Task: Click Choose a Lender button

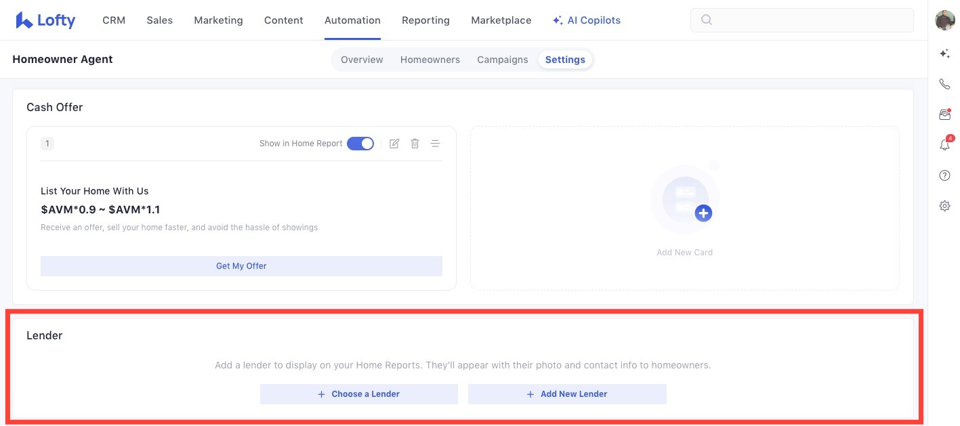Action: coord(359,394)
